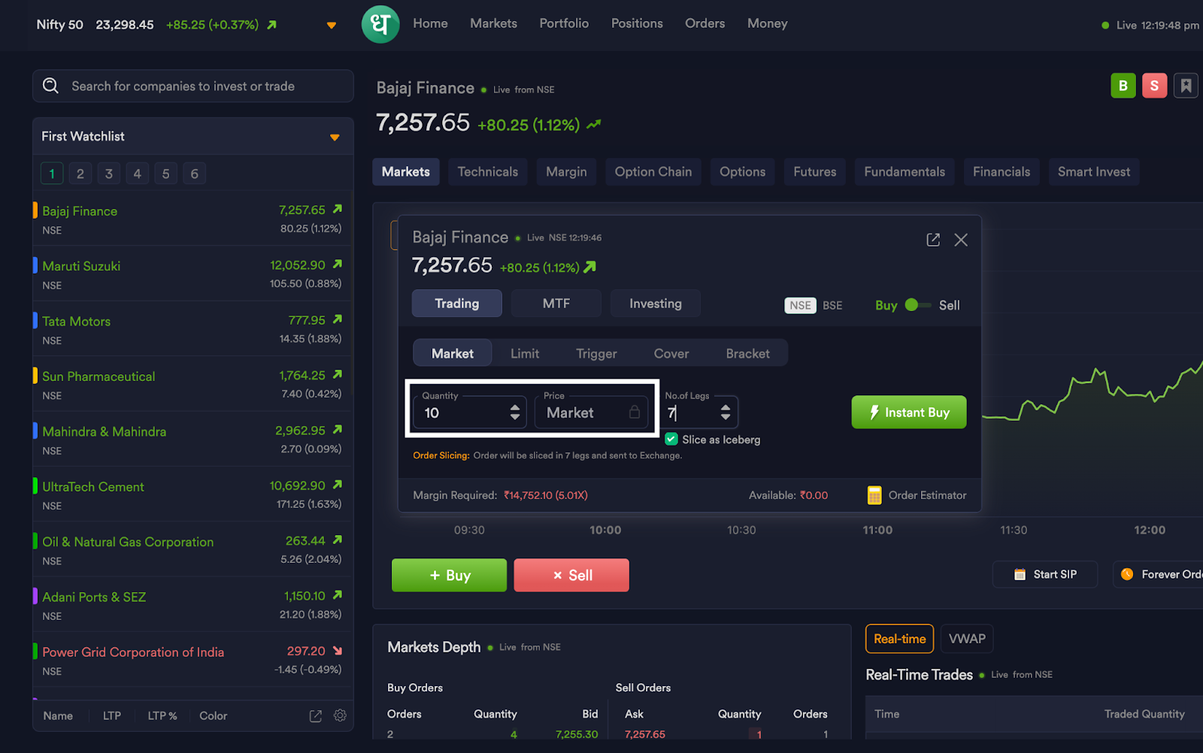Click the green + Buy button
This screenshot has width=1203, height=753.
[x=449, y=575]
